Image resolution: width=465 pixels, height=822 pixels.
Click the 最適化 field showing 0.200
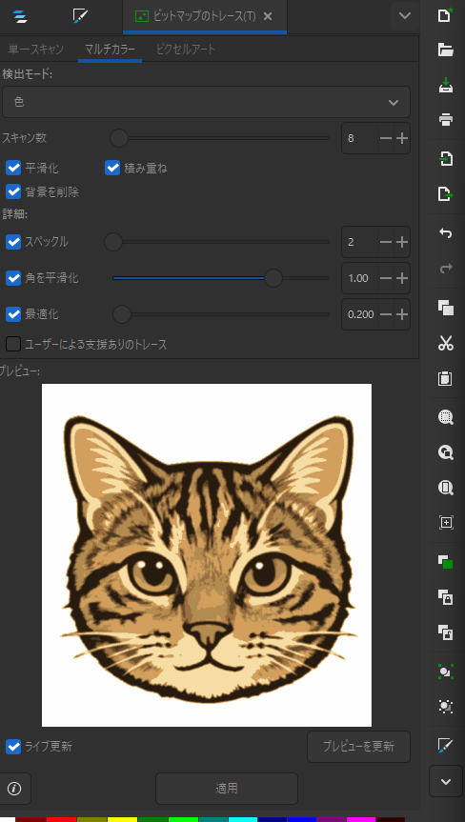click(x=360, y=314)
